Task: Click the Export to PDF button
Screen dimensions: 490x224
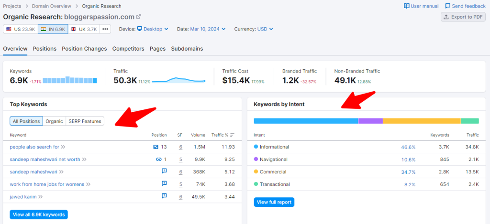Action: pos(463,17)
